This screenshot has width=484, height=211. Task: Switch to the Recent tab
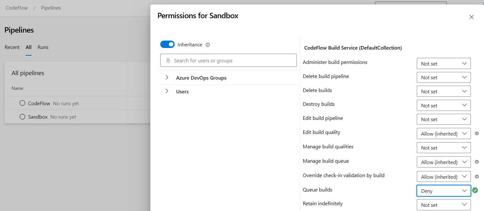point(12,47)
